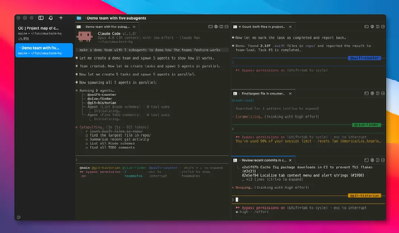Split Find largest file pane down icon
399x233 pixels.
[383, 93]
